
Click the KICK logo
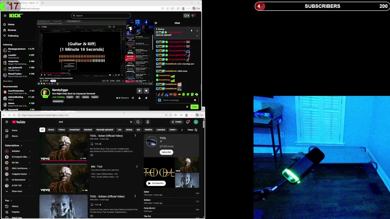pos(15,16)
